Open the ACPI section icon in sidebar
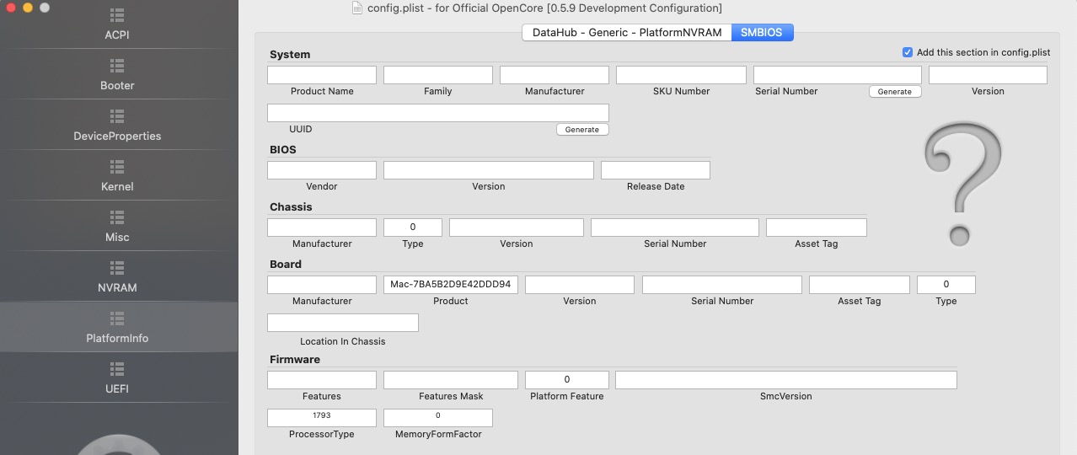The width and height of the screenshot is (1077, 455). [x=117, y=15]
